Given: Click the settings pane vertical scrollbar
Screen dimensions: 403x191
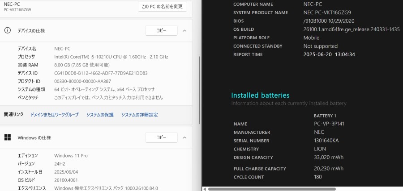Looking at the screenshot, I should click(x=200, y=90).
